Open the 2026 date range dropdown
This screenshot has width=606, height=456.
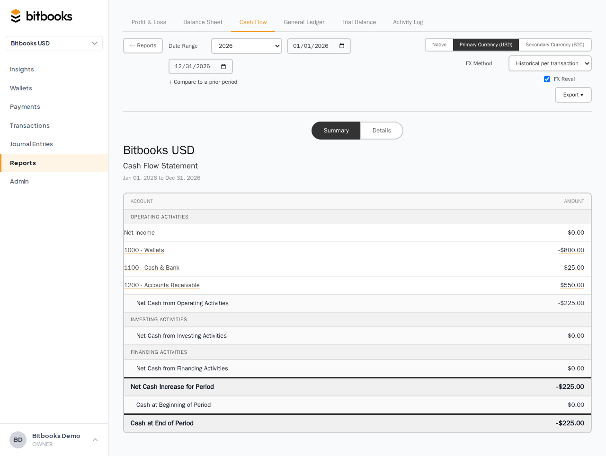tap(247, 46)
